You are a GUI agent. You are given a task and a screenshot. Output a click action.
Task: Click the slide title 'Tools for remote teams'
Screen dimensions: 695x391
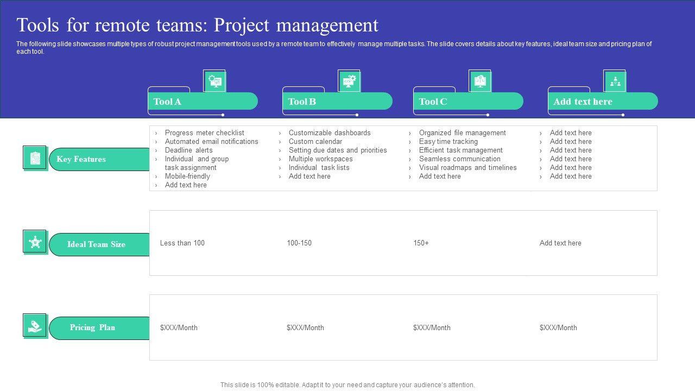point(197,26)
